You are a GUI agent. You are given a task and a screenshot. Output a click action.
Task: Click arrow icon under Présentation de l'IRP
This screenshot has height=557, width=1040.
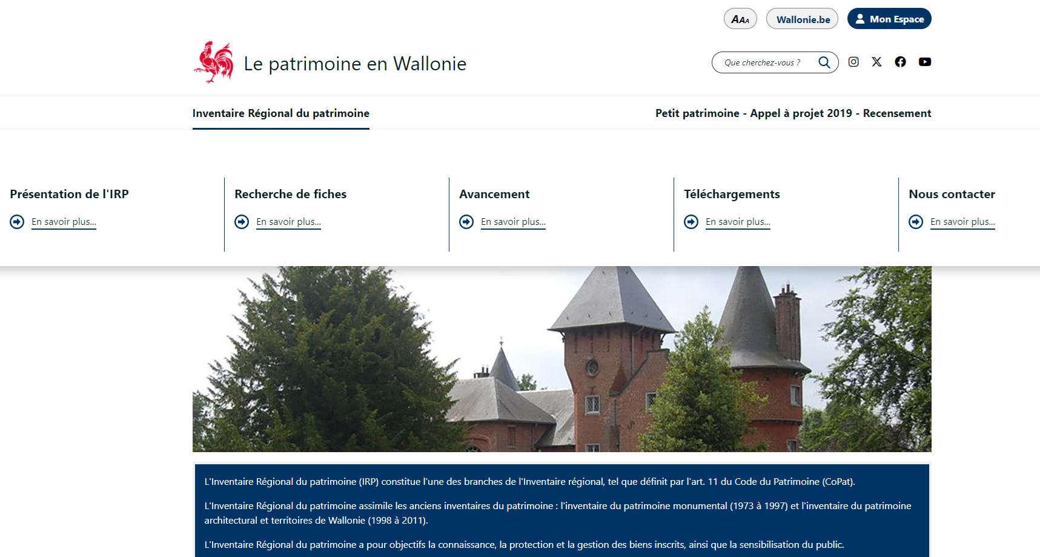(x=17, y=222)
